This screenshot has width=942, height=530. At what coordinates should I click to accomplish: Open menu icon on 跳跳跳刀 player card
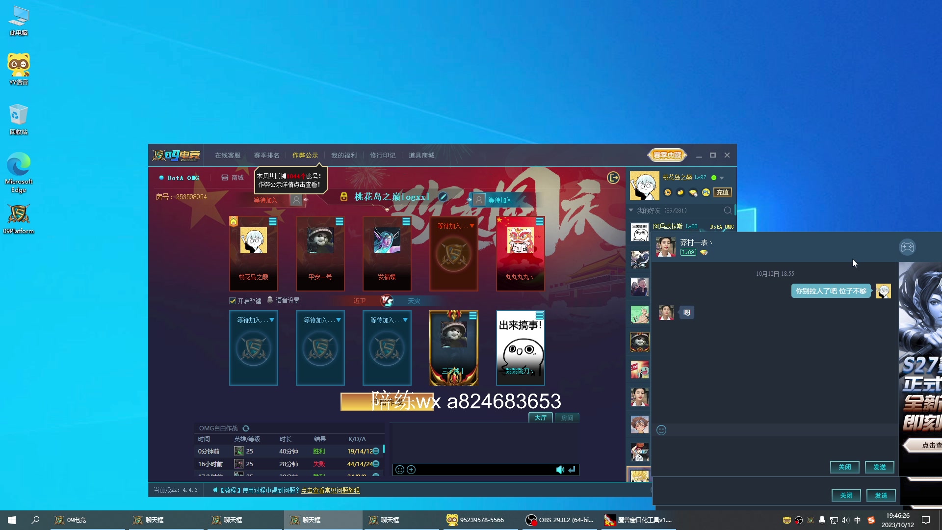point(540,316)
